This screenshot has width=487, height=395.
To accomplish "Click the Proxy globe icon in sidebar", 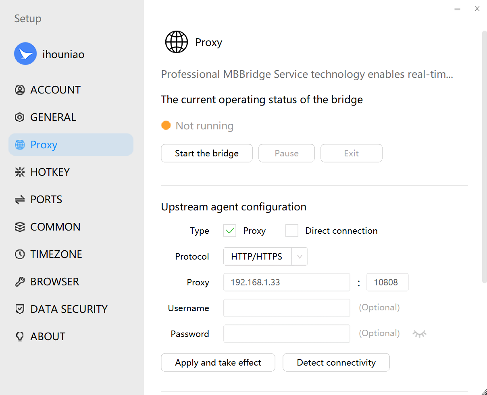I will tap(19, 144).
